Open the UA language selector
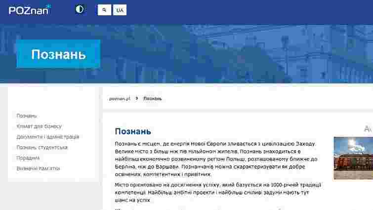Image resolution: width=373 pixels, height=210 pixels. [x=119, y=10]
